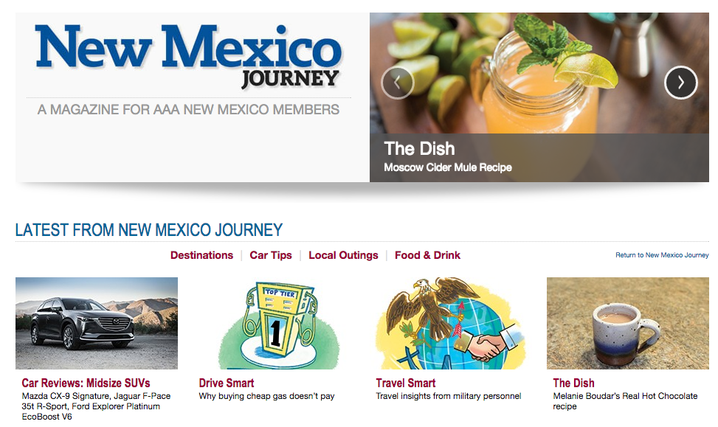Image resolution: width=718 pixels, height=427 pixels.
Task: Open the New Mexico Journey logo
Action: [188, 56]
